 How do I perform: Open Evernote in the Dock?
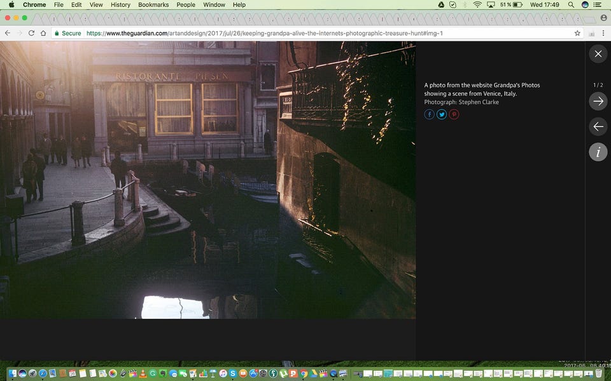pyautogui.click(x=163, y=373)
